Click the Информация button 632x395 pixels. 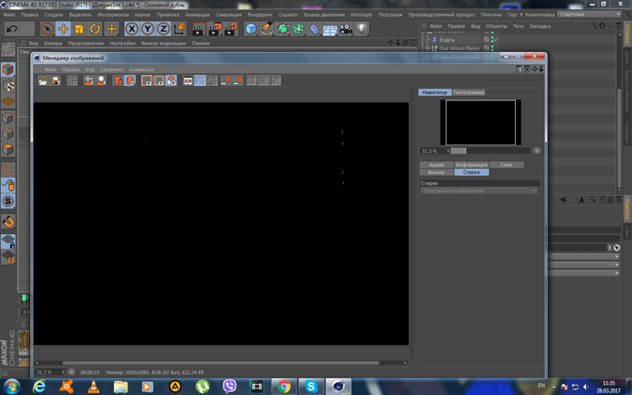tap(472, 164)
